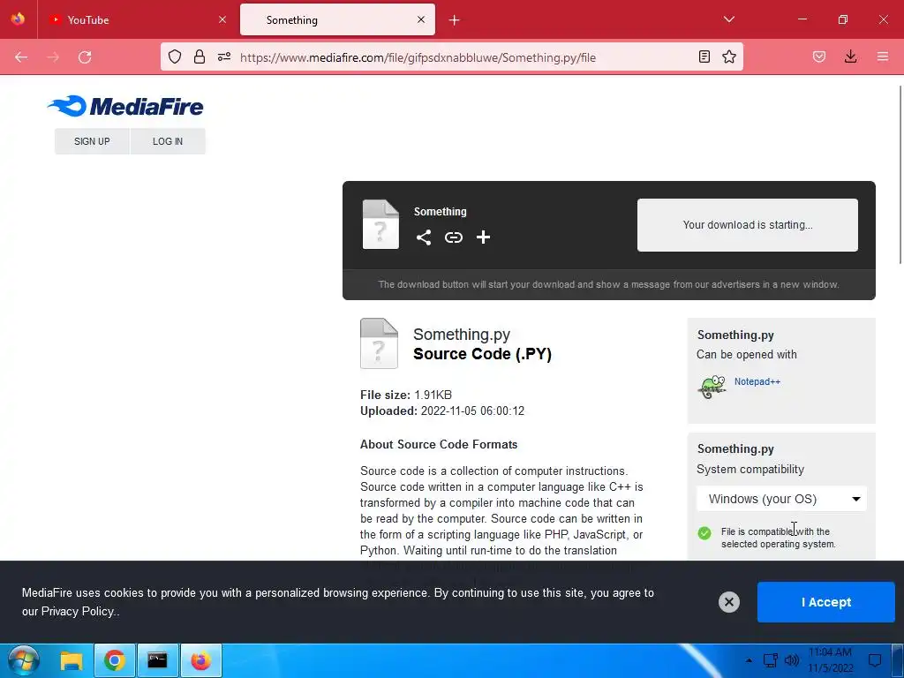Toggle reader view icon
Screen dimensions: 904x678
tap(704, 56)
